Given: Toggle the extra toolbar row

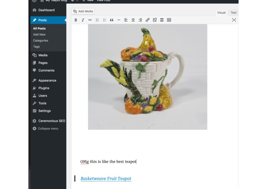Looking at the screenshot, I should pyautogui.click(x=169, y=20).
